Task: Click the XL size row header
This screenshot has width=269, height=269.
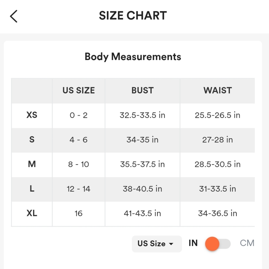Action: [x=32, y=213]
